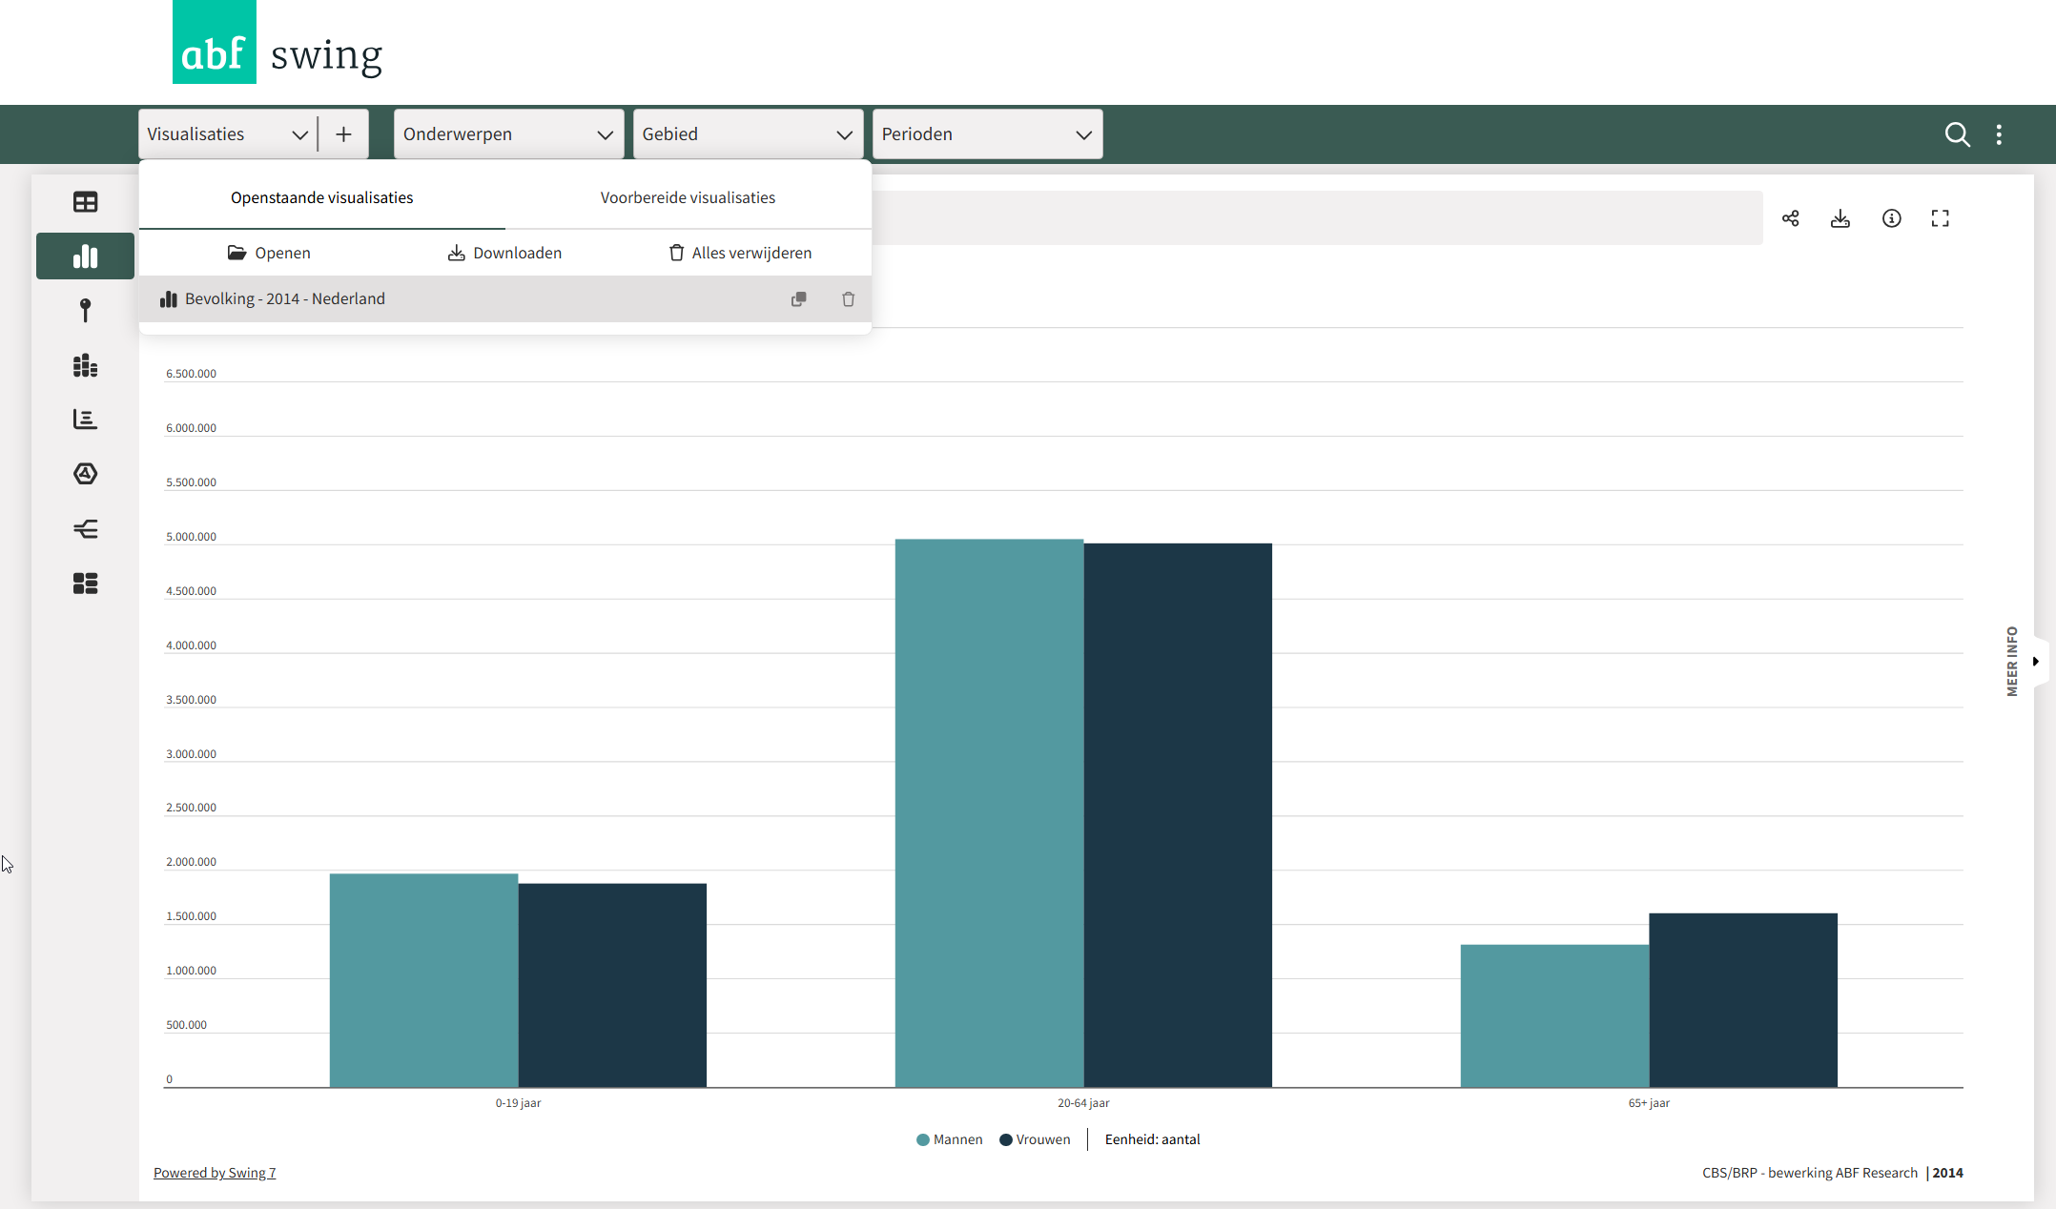
Task: Select the stacked bar chart icon
Action: 85,365
